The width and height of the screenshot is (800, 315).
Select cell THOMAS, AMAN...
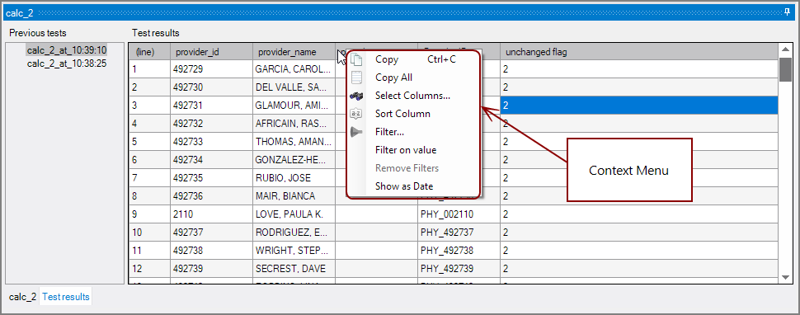pyautogui.click(x=294, y=142)
